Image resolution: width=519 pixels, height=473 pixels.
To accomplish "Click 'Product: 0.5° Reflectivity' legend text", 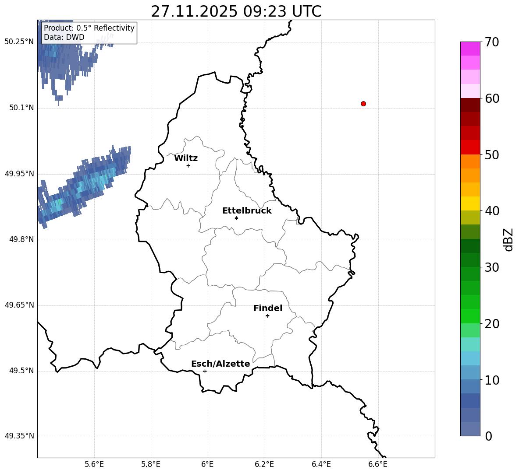I will pos(89,28).
